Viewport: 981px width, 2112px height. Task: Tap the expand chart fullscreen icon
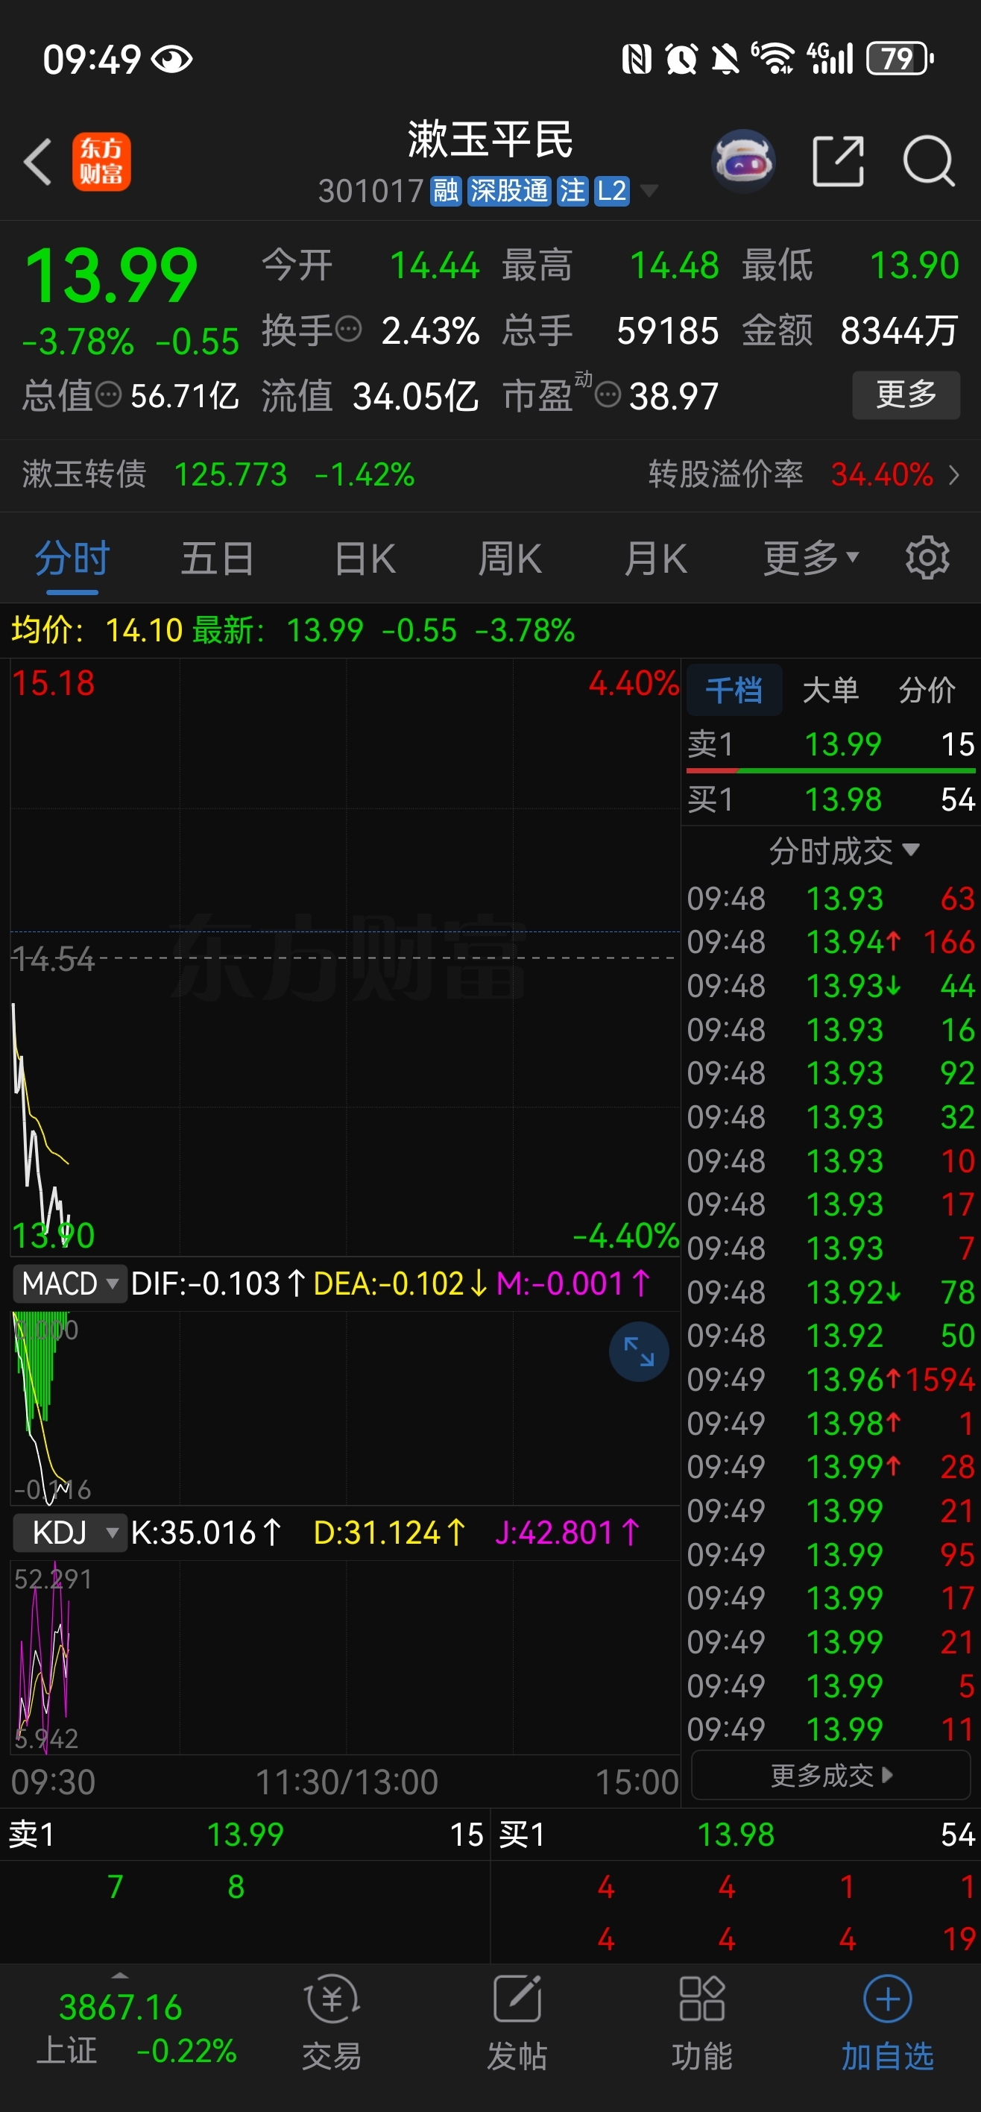pyautogui.click(x=638, y=1351)
